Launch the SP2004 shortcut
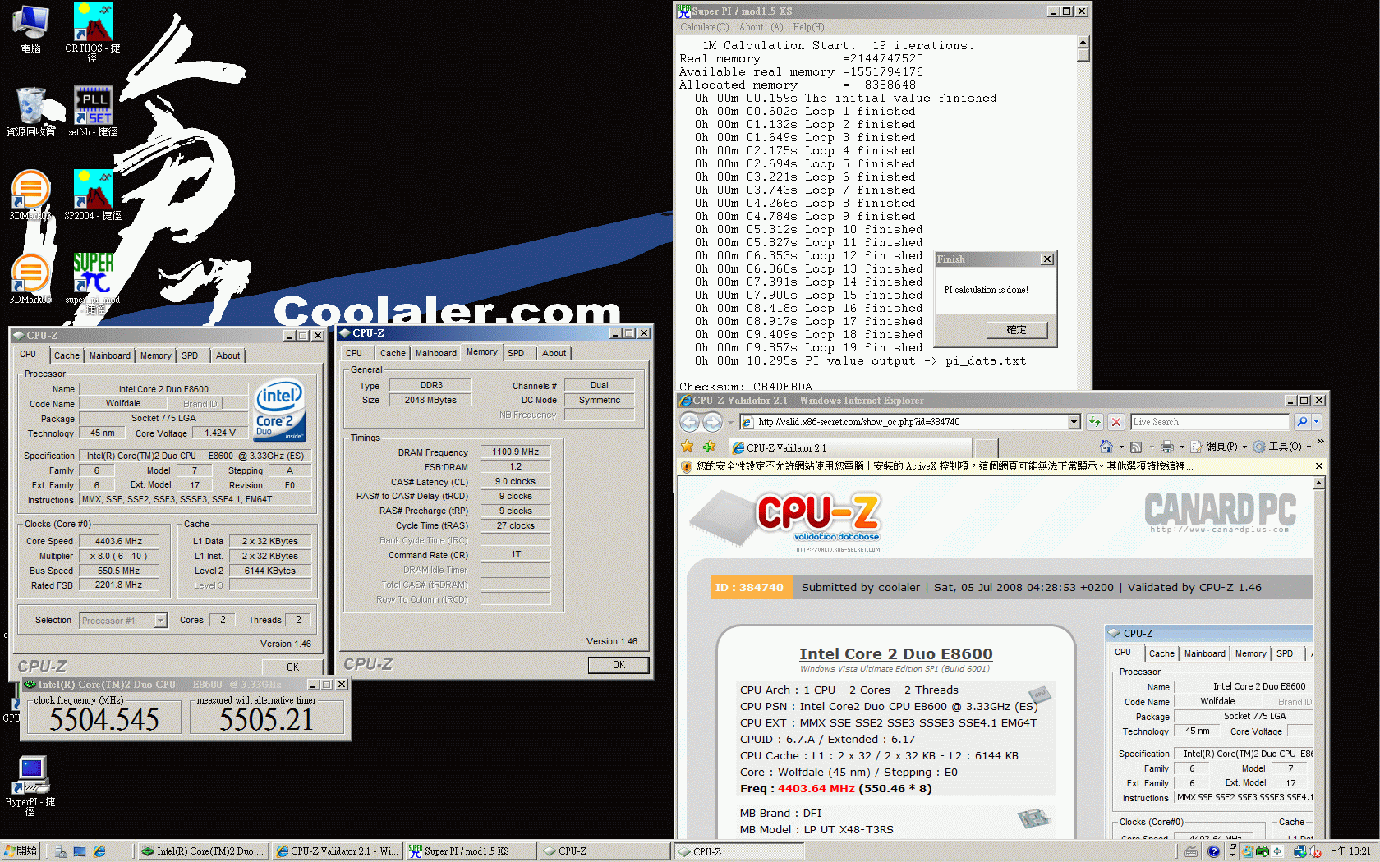This screenshot has height=862, width=1380. coord(92,189)
